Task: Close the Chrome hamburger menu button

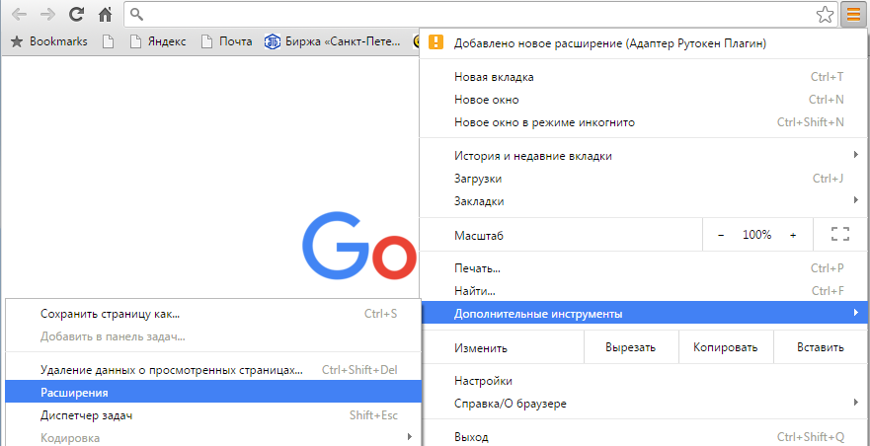Action: [x=853, y=15]
